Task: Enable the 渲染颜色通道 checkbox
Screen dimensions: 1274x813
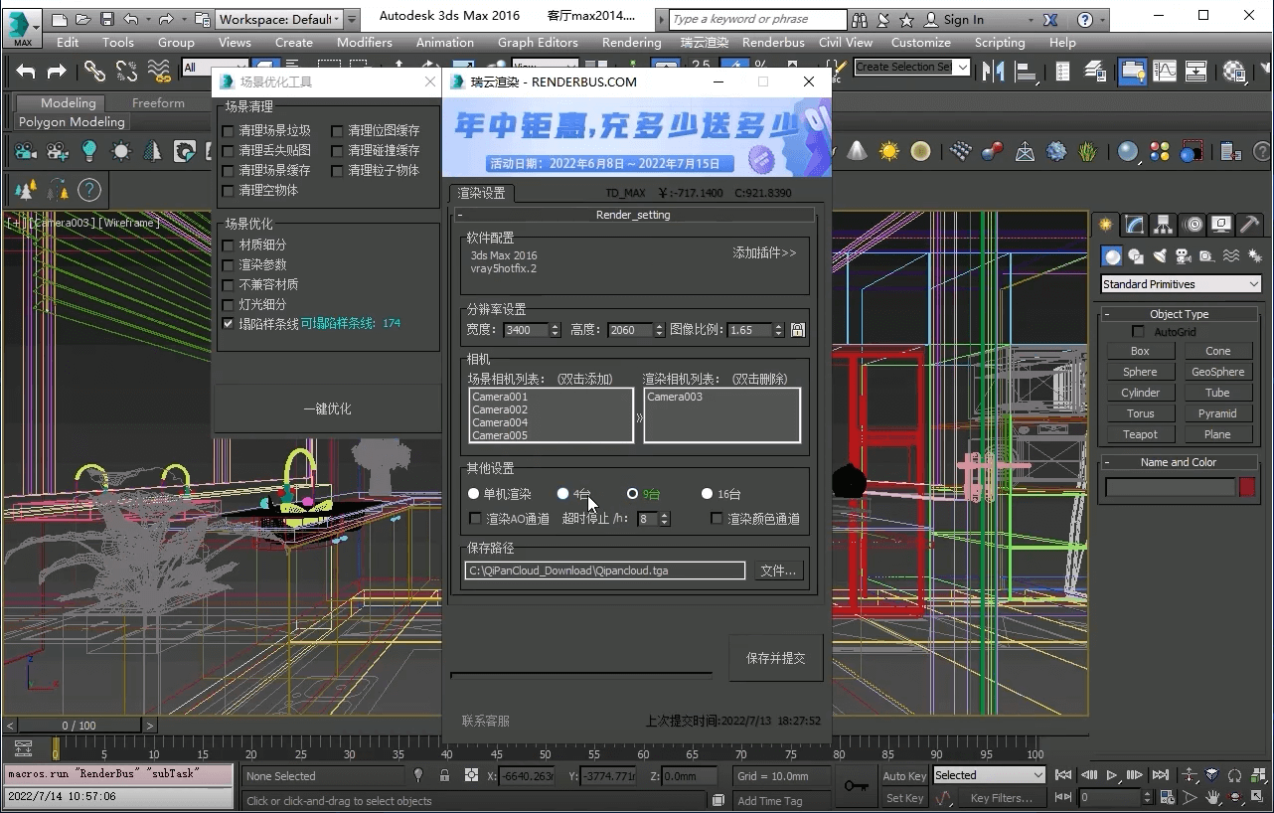Action: (717, 519)
